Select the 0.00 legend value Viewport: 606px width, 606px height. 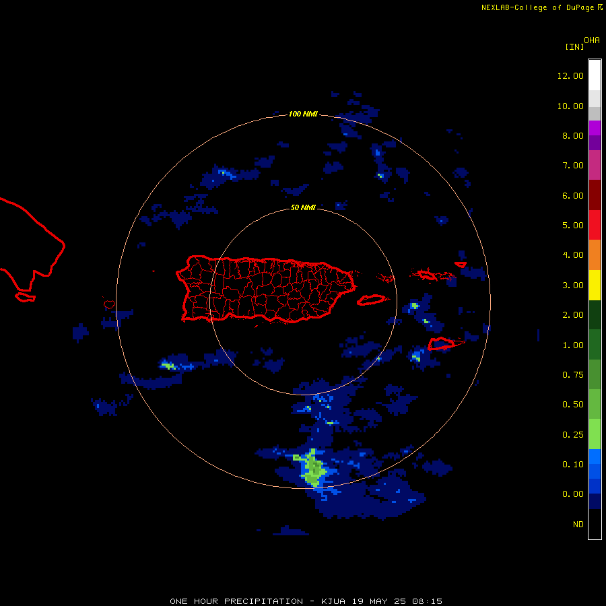[x=573, y=494]
